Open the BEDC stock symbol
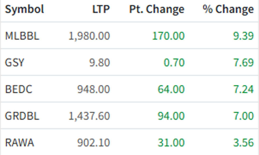The width and height of the screenshot is (259, 155). pyautogui.click(x=19, y=89)
